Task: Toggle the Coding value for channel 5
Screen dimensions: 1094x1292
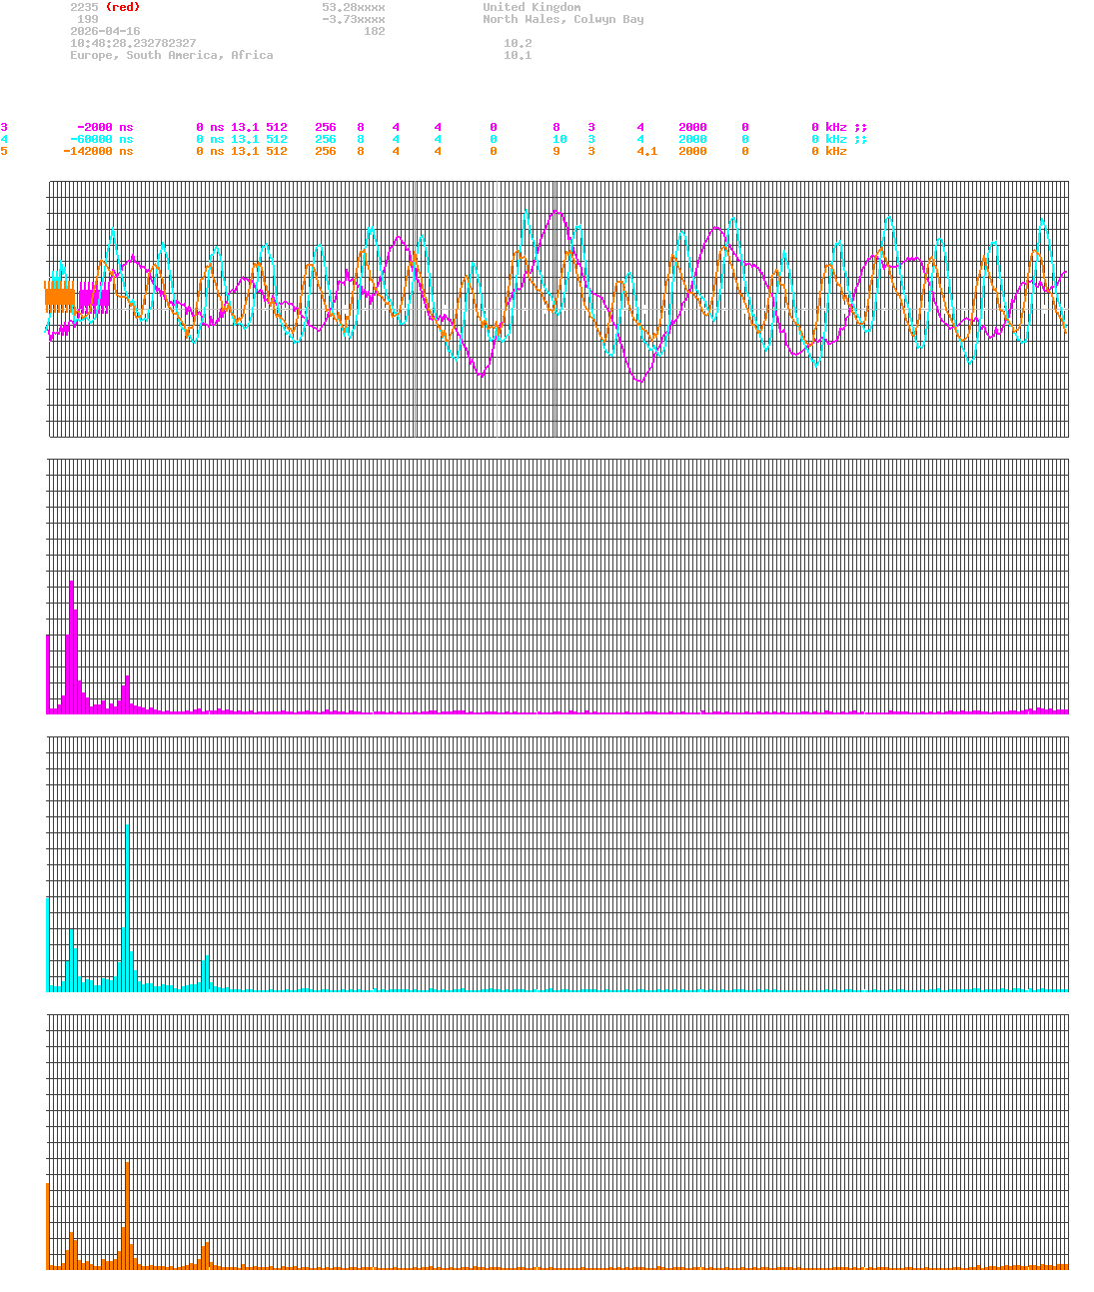Action: (591, 151)
